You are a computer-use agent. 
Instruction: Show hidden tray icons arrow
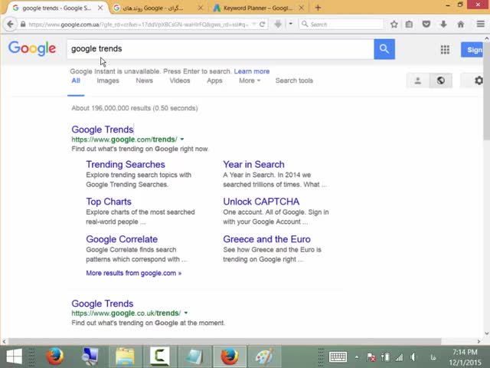tap(357, 357)
